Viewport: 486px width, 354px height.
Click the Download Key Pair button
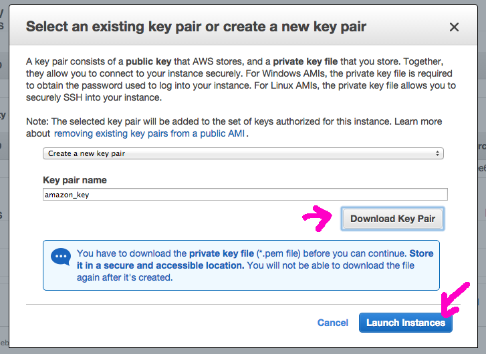point(392,219)
